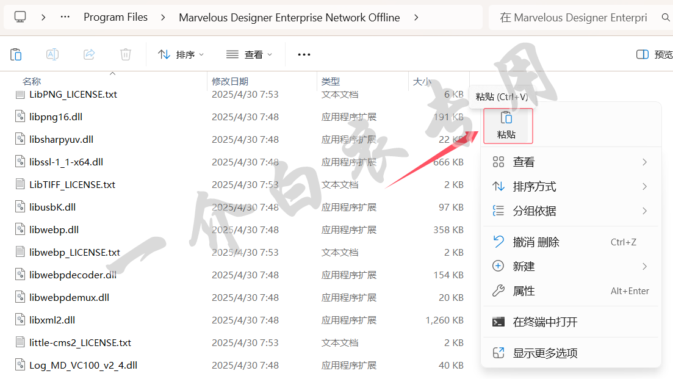The image size is (673, 379).
Task: Click the Delete trash icon in the toolbar
Action: pyautogui.click(x=125, y=54)
